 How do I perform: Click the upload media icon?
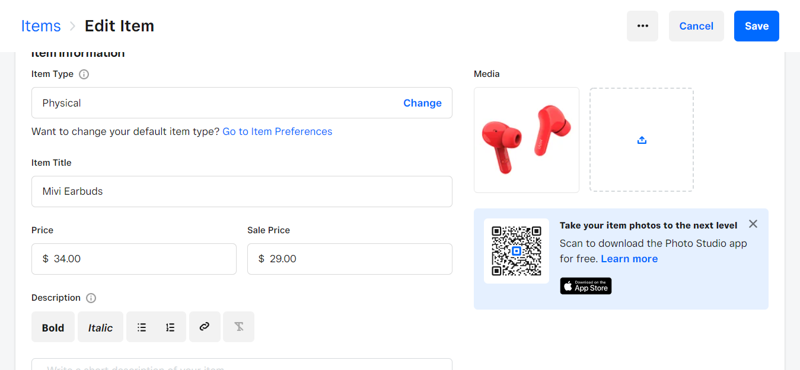(x=641, y=140)
